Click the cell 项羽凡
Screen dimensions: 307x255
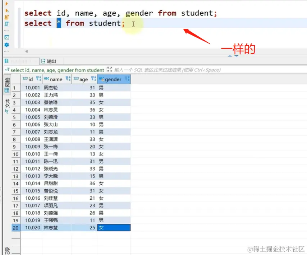click(57, 205)
